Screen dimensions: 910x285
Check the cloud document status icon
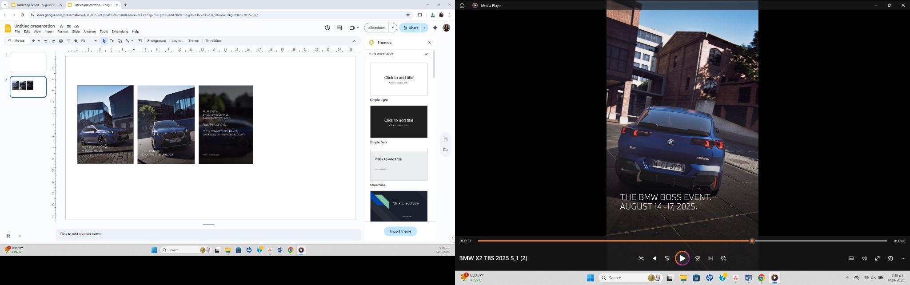click(76, 26)
